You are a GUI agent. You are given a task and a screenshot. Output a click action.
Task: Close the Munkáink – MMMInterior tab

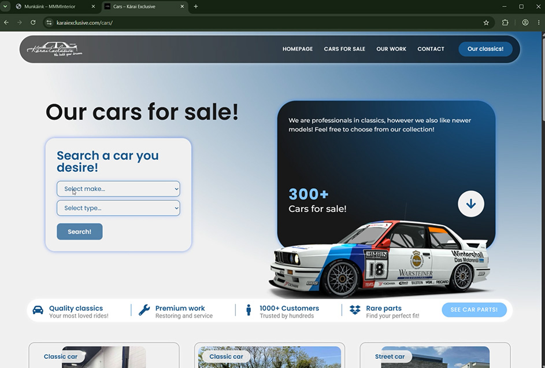click(x=93, y=6)
